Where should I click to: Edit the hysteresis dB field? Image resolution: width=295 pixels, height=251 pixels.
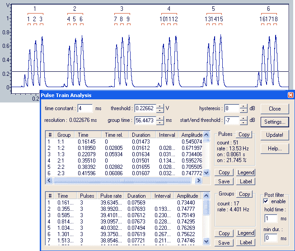[232, 108]
